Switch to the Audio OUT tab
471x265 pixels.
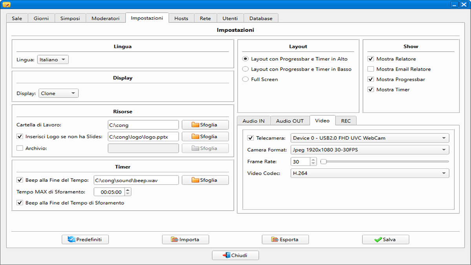click(290, 121)
